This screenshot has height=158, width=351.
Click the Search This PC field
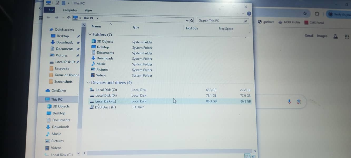tap(220, 21)
